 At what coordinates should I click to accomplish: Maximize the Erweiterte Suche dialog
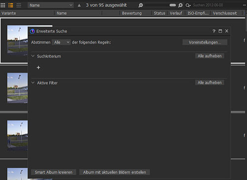point(220,31)
